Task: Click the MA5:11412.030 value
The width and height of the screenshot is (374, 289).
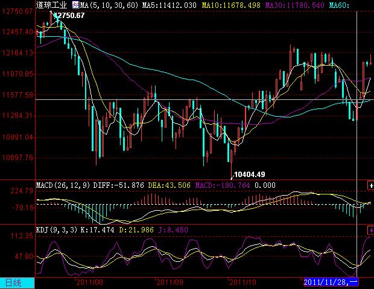Action: click(170, 5)
